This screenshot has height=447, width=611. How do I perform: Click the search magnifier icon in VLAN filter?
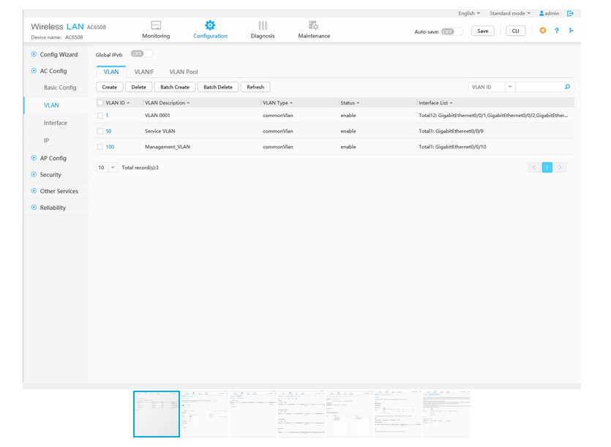pos(567,87)
